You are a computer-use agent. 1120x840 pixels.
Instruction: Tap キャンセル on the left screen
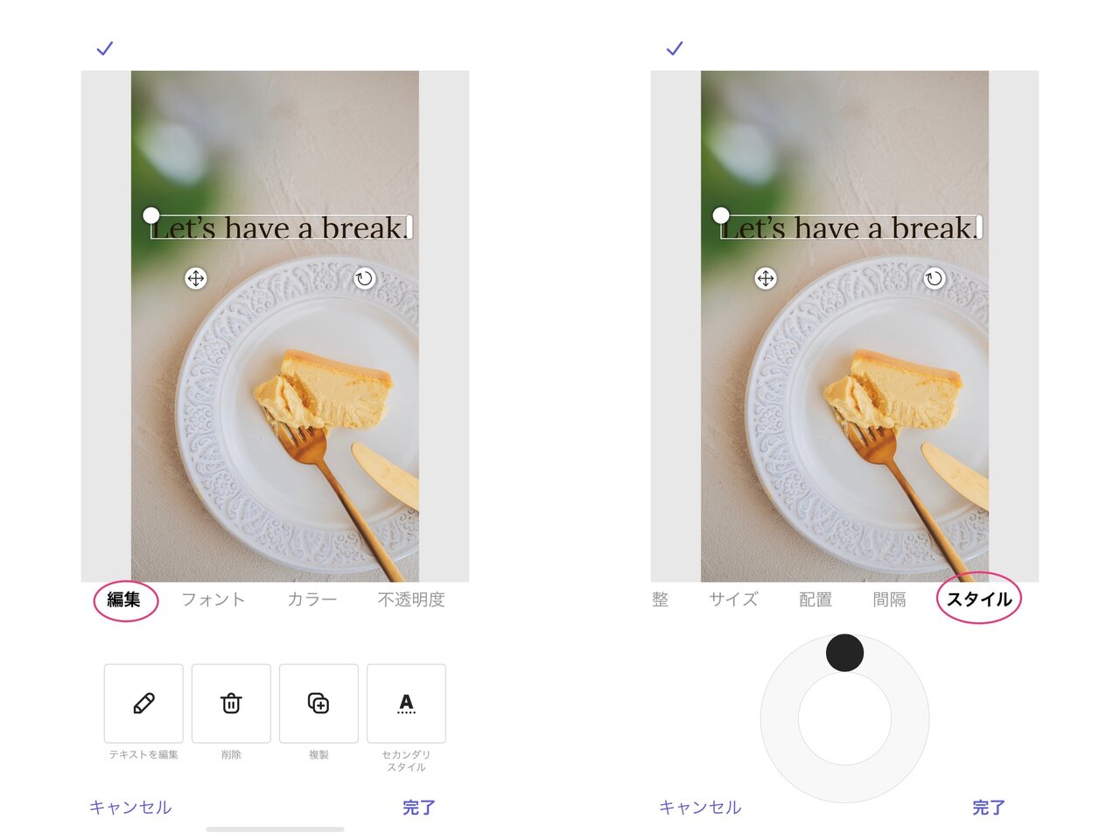pos(130,807)
